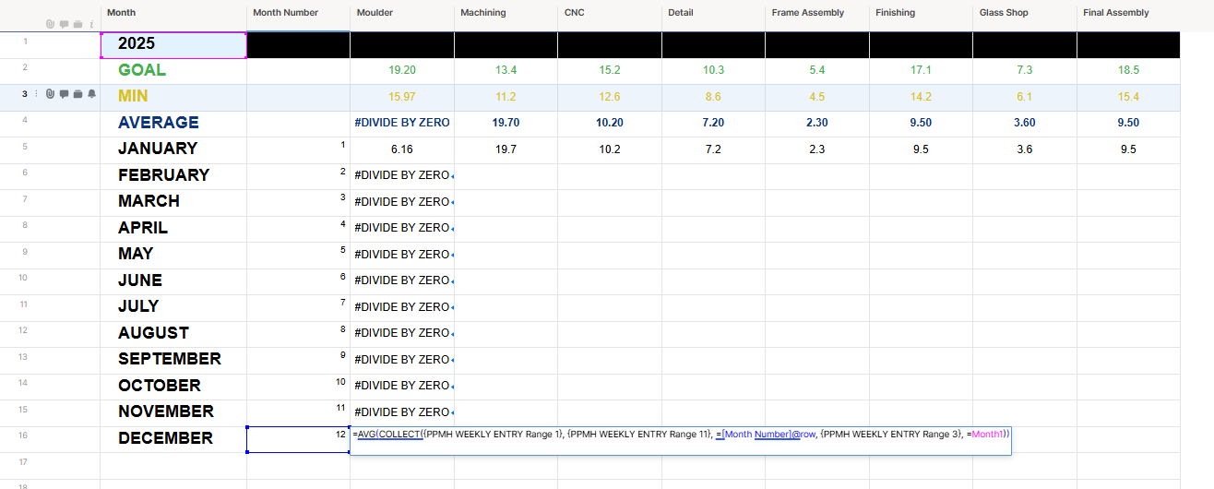Select the OCTOBER cell

tap(173, 386)
